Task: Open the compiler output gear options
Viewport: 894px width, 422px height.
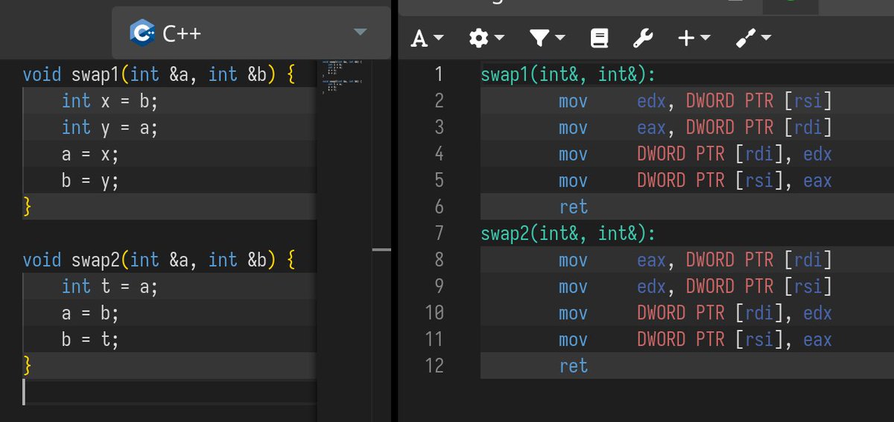Action: point(486,38)
